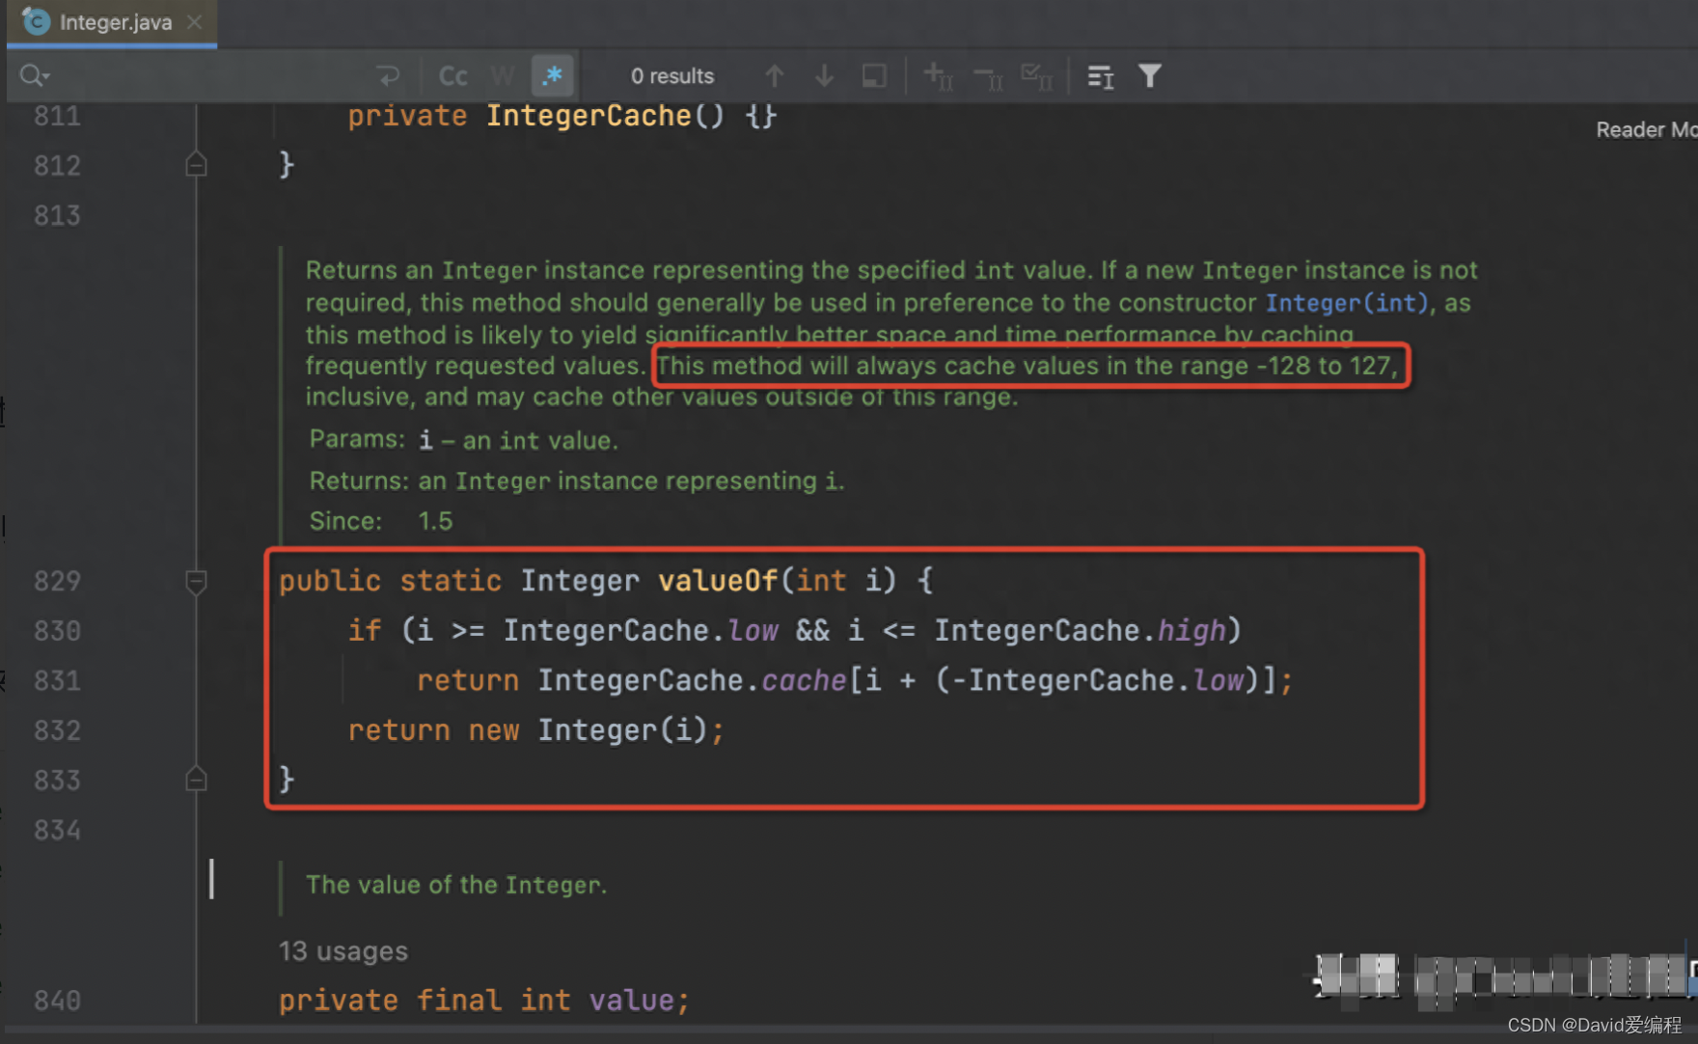Click the Reader Mode label
The image size is (1698, 1044).
tap(1646, 129)
